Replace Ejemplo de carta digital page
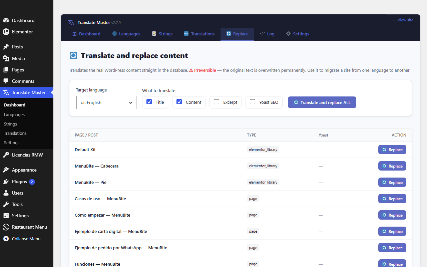This screenshot has width=427, height=267. tap(392, 231)
